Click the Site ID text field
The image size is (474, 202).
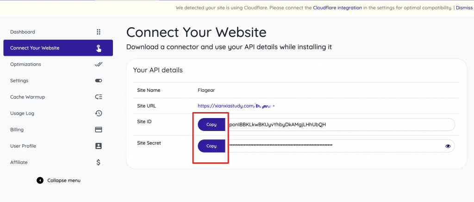340,125
